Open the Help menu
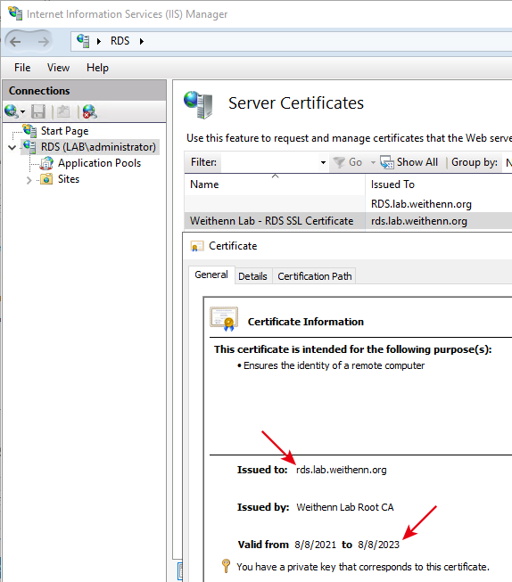The width and height of the screenshot is (512, 582). pyautogui.click(x=97, y=68)
